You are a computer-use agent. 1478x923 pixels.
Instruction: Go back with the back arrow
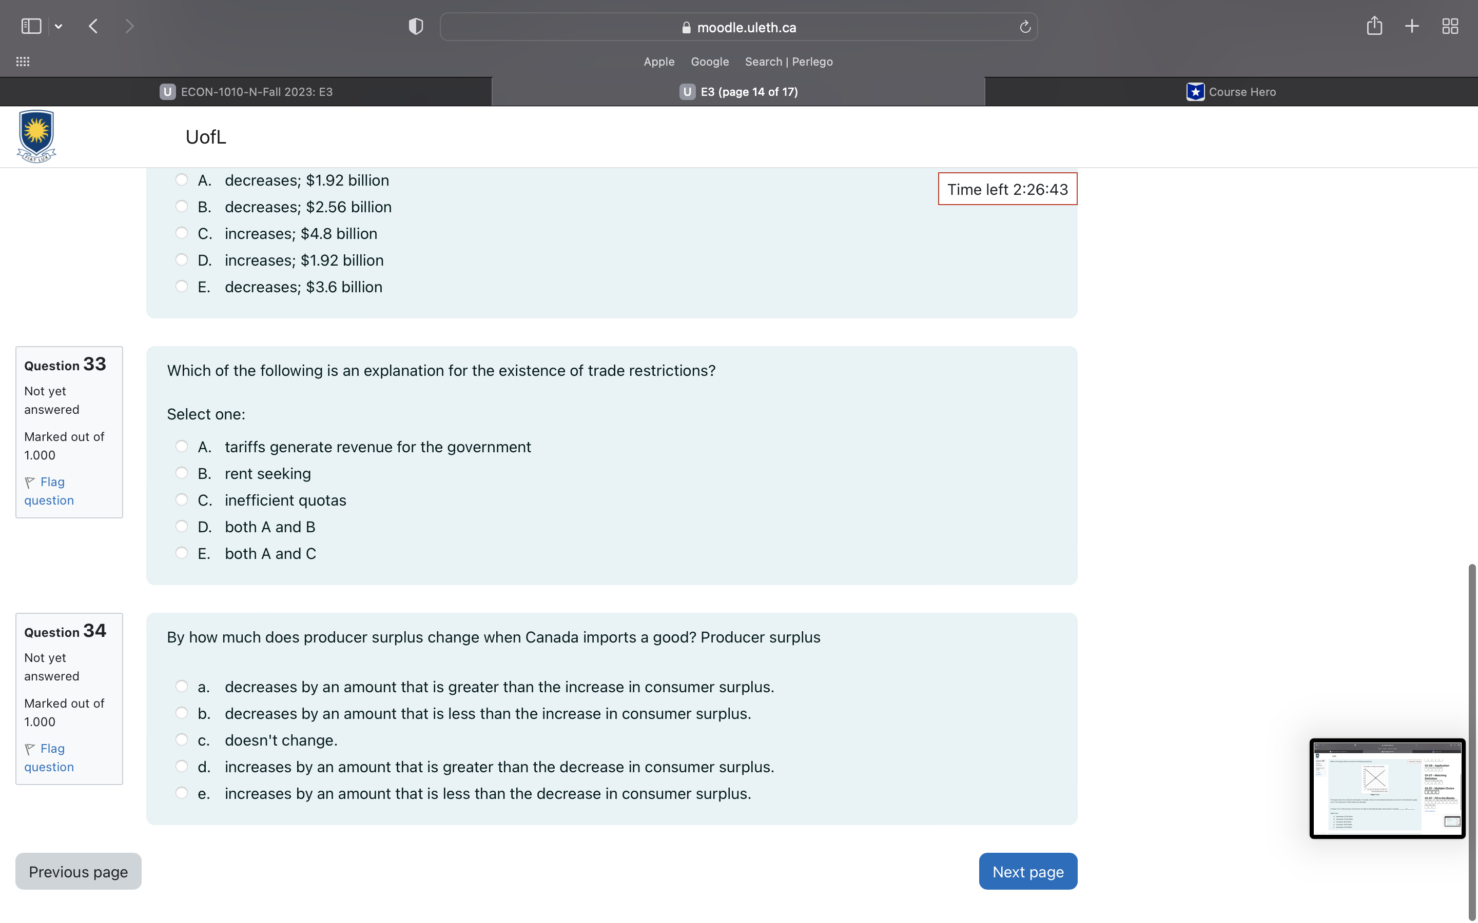[93, 26]
